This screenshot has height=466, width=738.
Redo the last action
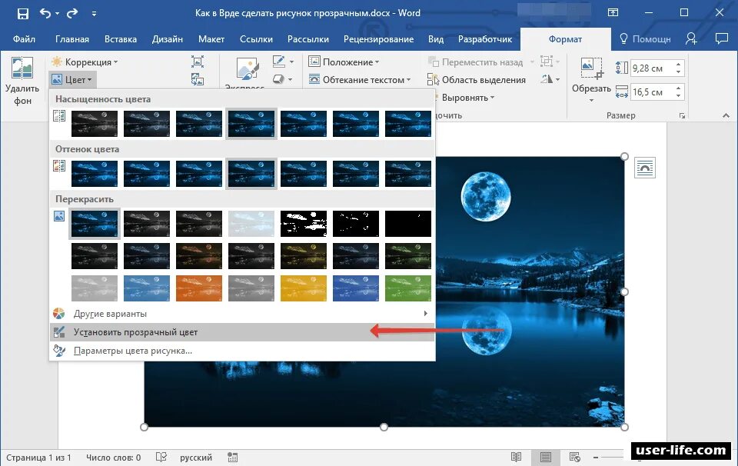(72, 13)
